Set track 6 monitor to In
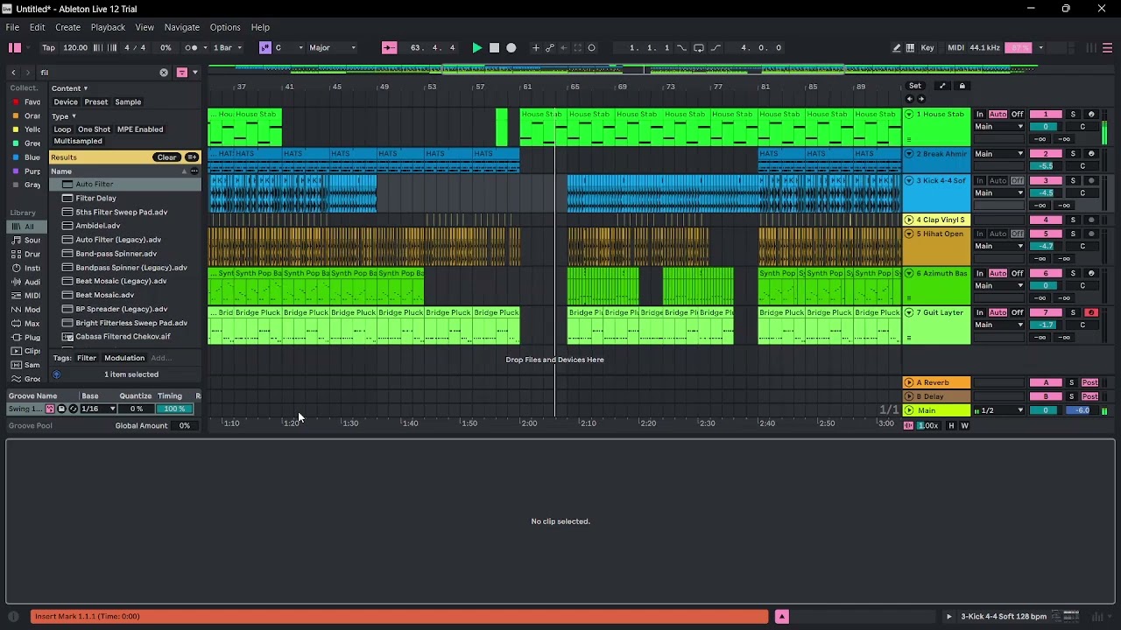 pyautogui.click(x=980, y=273)
